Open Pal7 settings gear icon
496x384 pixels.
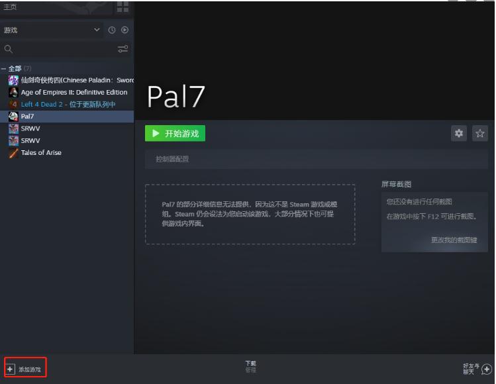tap(459, 133)
